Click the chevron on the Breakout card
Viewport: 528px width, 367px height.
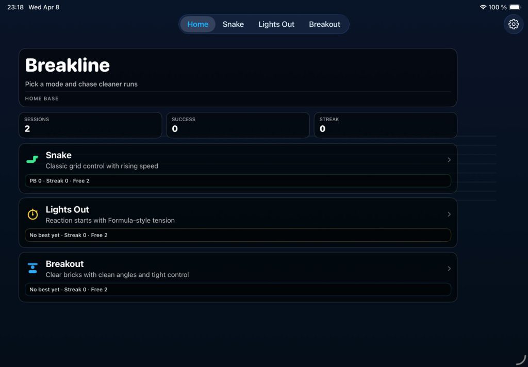[x=449, y=268]
